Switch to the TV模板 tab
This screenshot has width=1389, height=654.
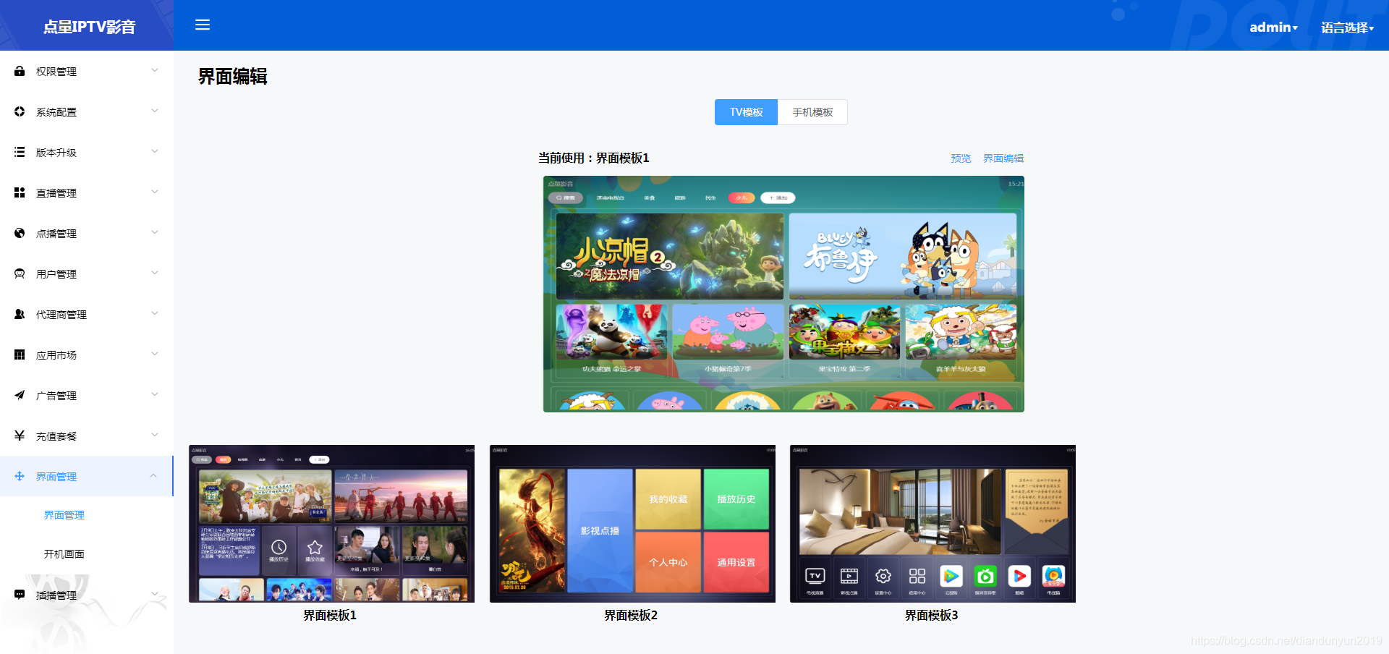pyautogui.click(x=746, y=112)
